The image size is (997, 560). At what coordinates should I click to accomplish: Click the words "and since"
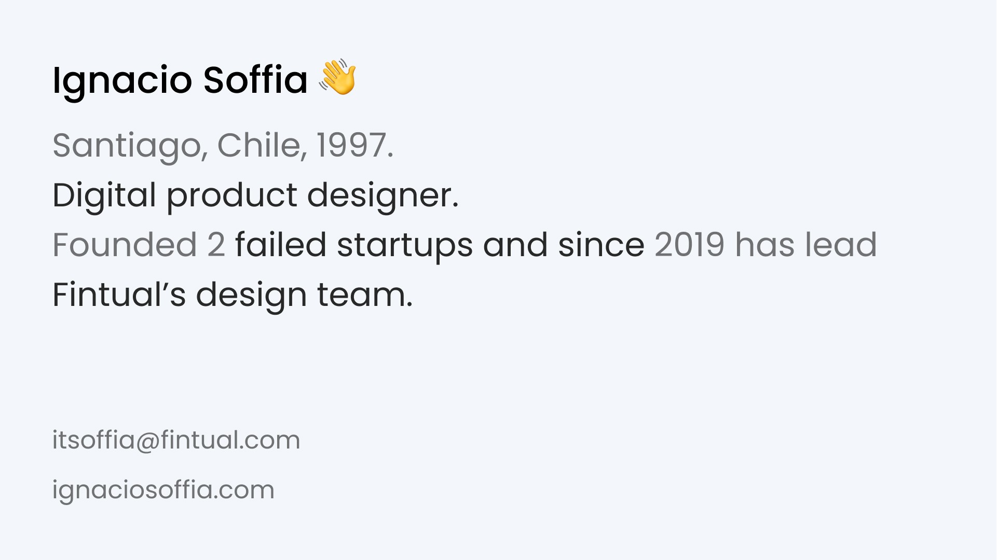(564, 245)
